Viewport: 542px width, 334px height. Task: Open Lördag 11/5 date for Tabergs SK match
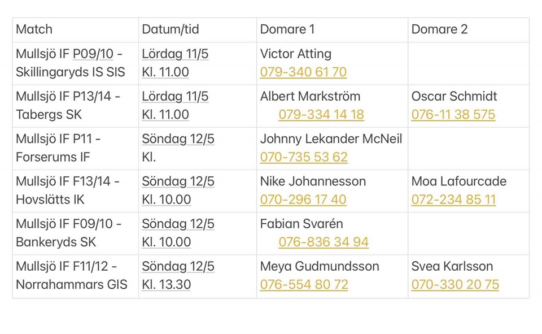click(x=175, y=97)
